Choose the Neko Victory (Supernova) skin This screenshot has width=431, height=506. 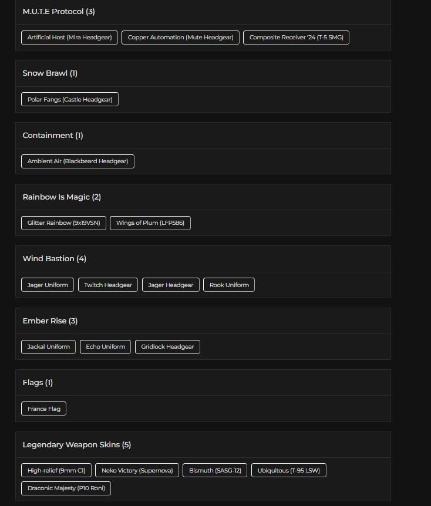click(x=137, y=471)
